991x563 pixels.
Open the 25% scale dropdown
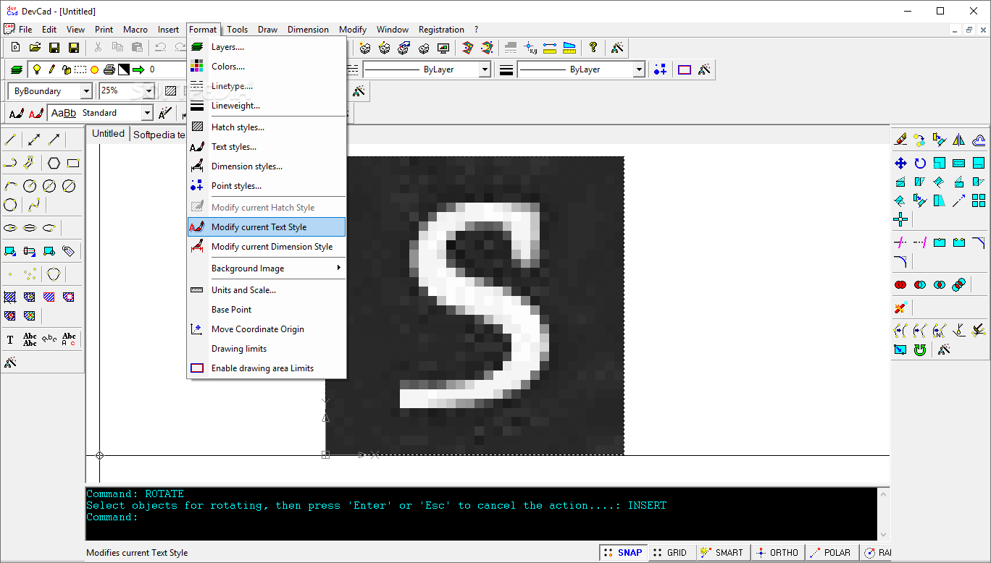coord(149,91)
